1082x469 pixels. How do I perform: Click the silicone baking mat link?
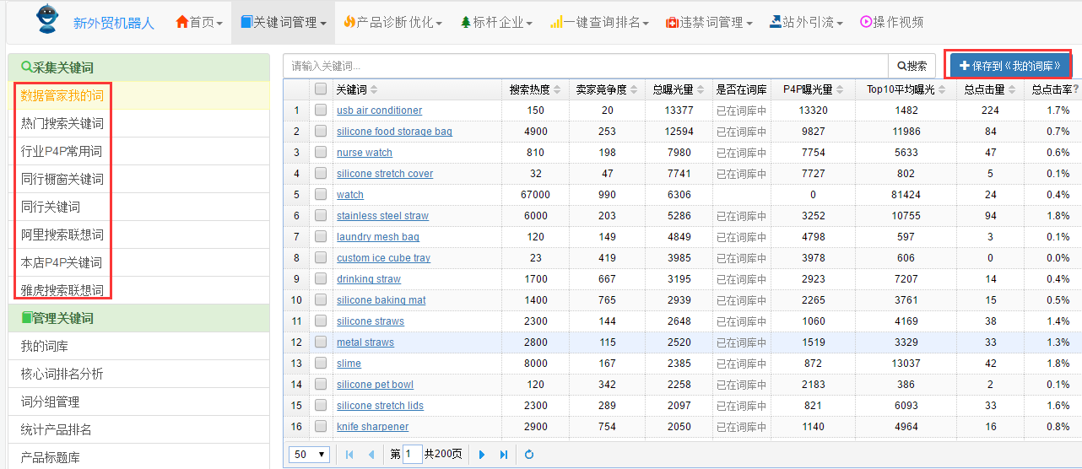tap(381, 300)
